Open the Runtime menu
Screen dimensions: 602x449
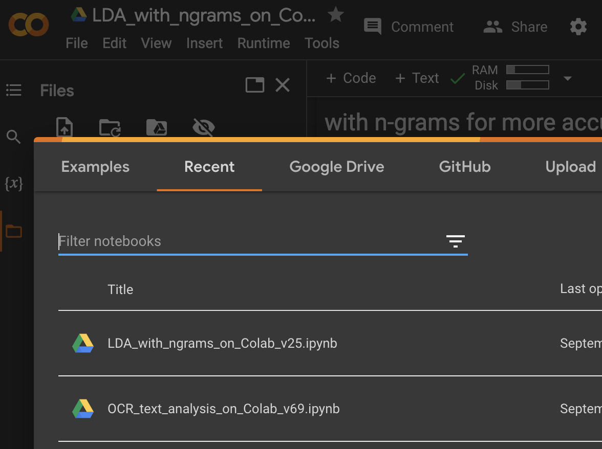click(x=263, y=43)
